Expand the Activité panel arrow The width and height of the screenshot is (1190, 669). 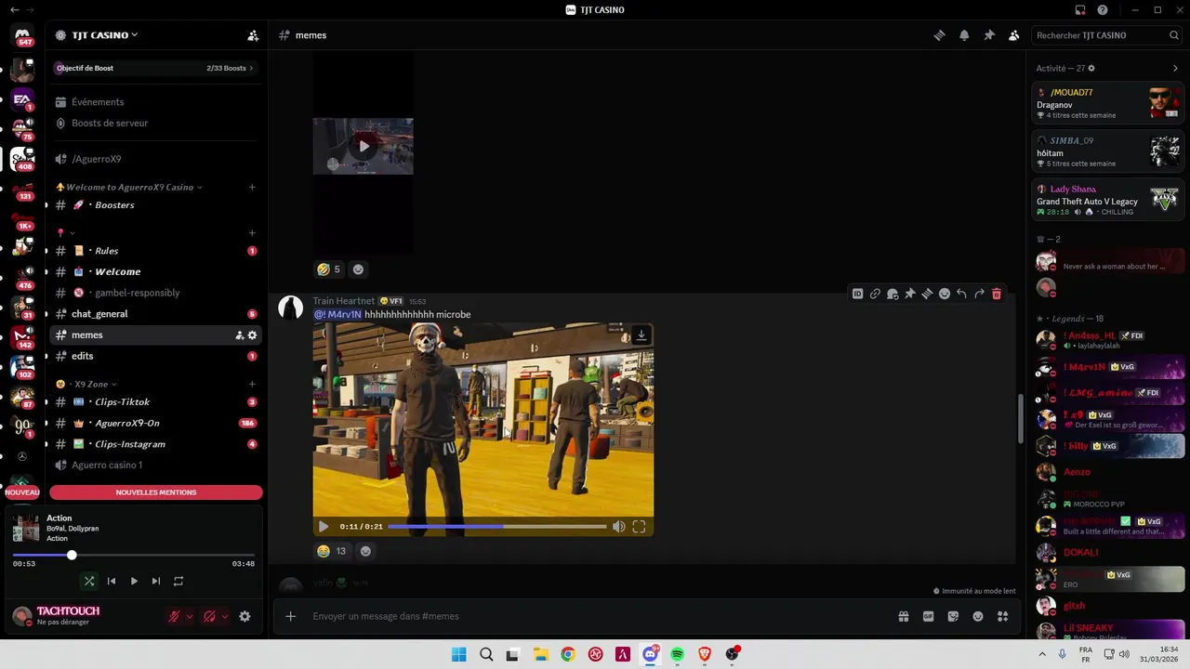[x=1175, y=68]
